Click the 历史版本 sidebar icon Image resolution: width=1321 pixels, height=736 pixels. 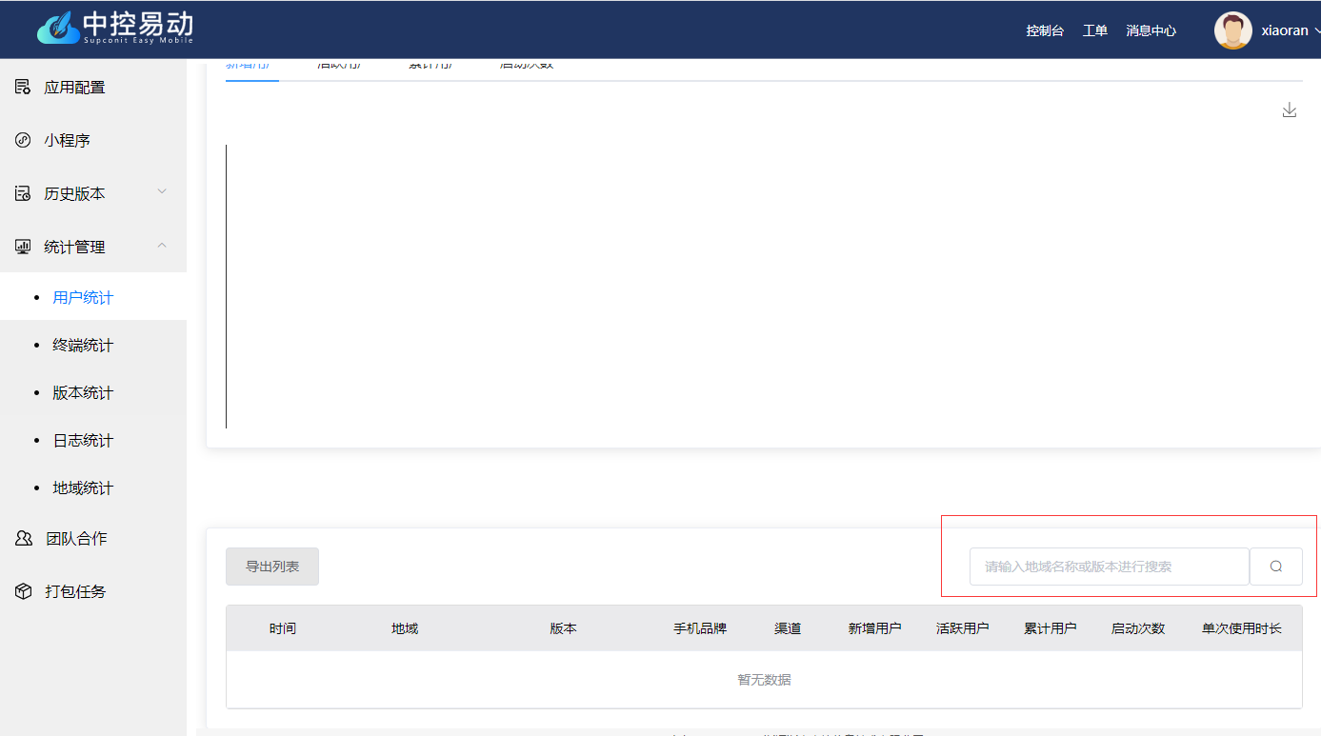coord(23,193)
